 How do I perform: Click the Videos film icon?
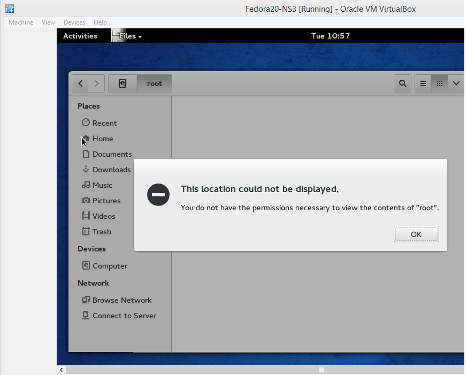pos(86,216)
